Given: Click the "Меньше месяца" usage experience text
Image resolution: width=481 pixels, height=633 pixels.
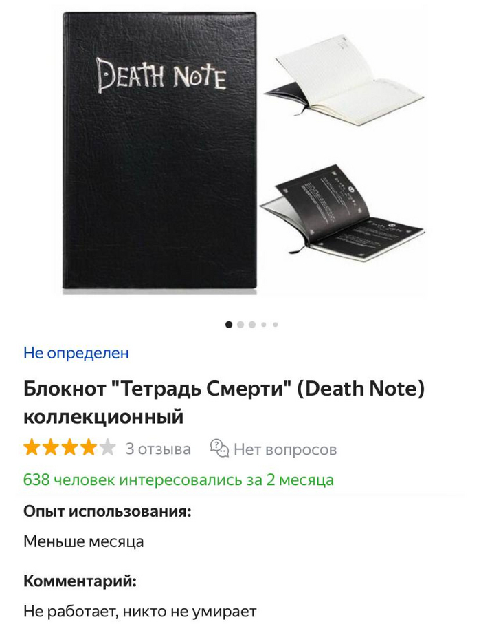Looking at the screenshot, I should coord(83,541).
